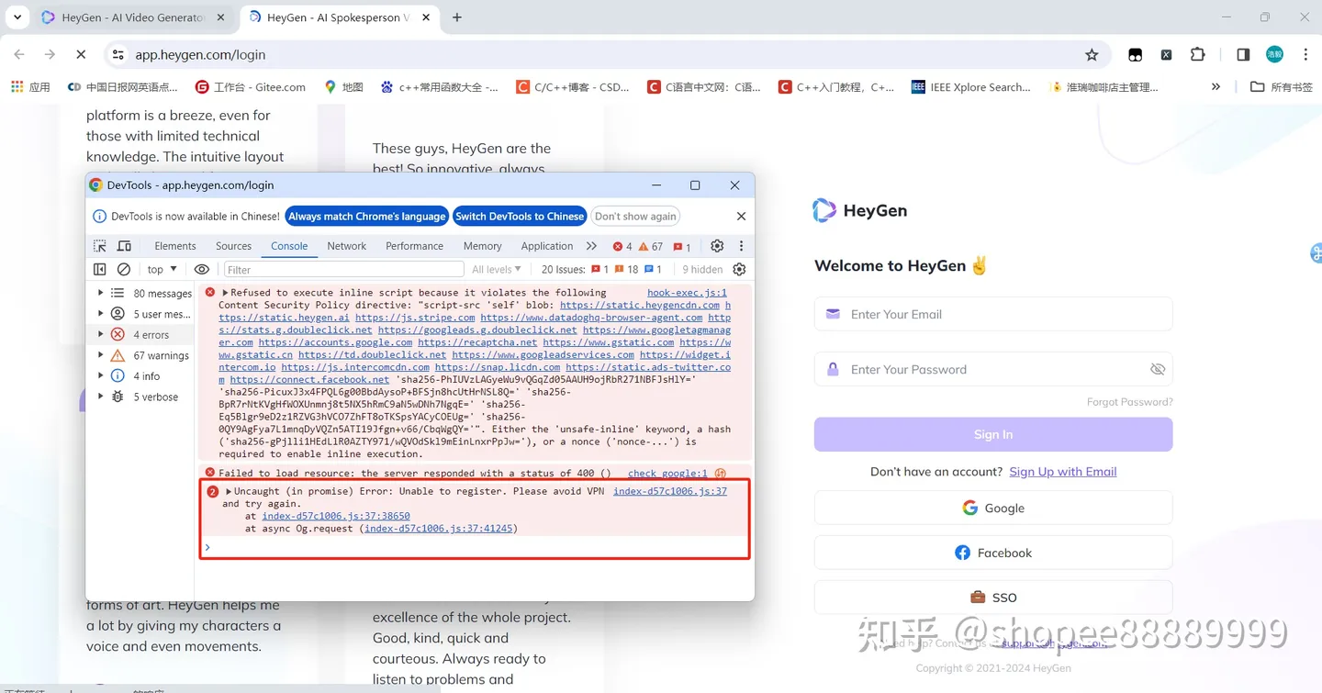Bookmark this page with the star icon
This screenshot has width=1322, height=693.
point(1092,55)
